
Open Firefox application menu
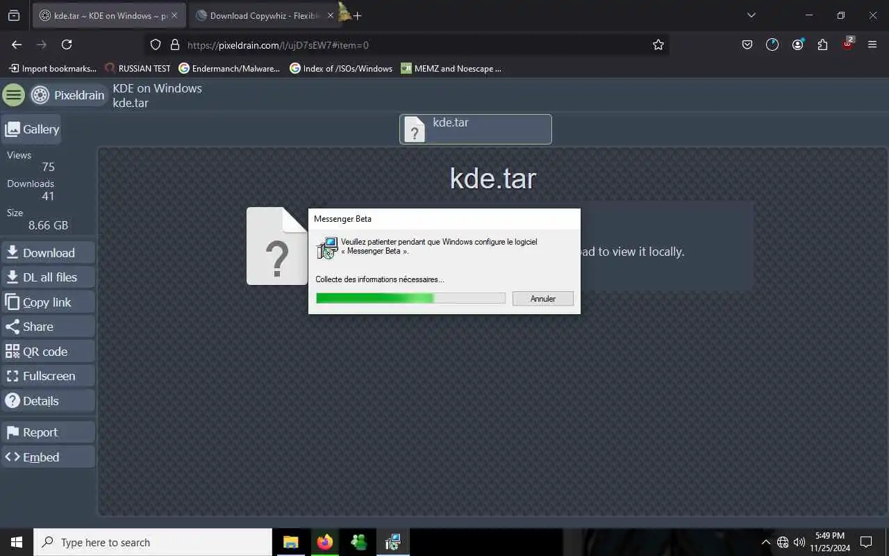tap(872, 44)
